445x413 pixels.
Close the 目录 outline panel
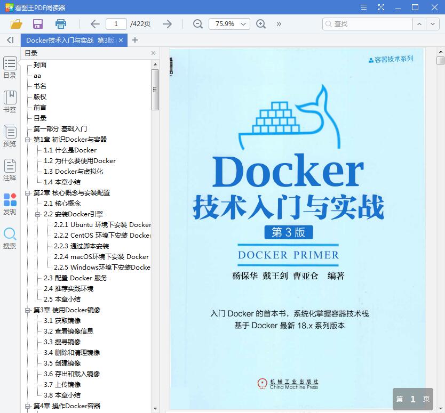[153, 53]
